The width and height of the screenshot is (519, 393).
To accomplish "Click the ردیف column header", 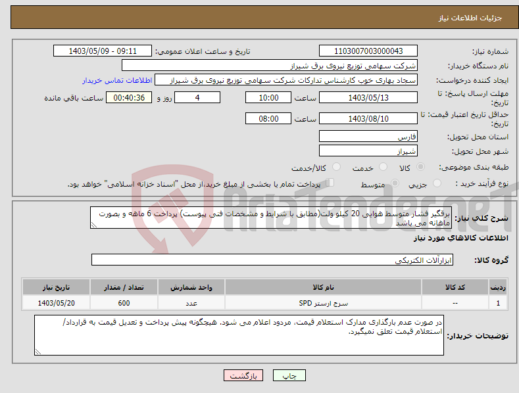I will [498, 287].
